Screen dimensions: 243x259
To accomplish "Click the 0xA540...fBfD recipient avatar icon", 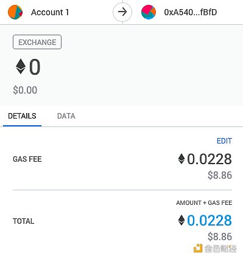I will point(149,12).
